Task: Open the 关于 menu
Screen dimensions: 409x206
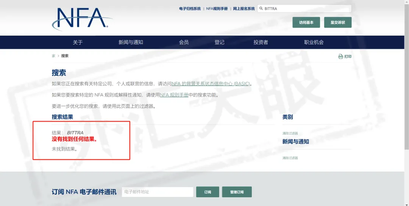Action: pos(78,42)
